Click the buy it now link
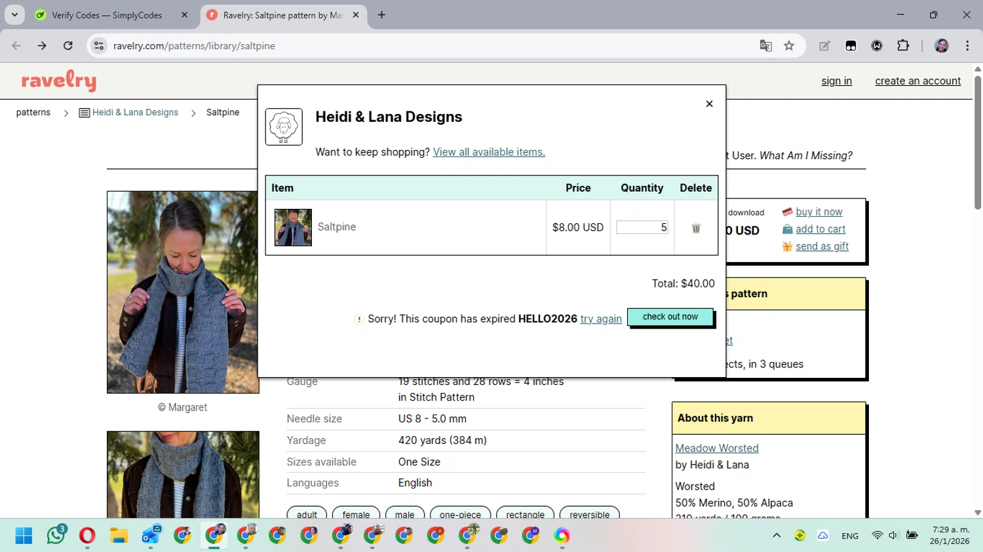 point(819,212)
